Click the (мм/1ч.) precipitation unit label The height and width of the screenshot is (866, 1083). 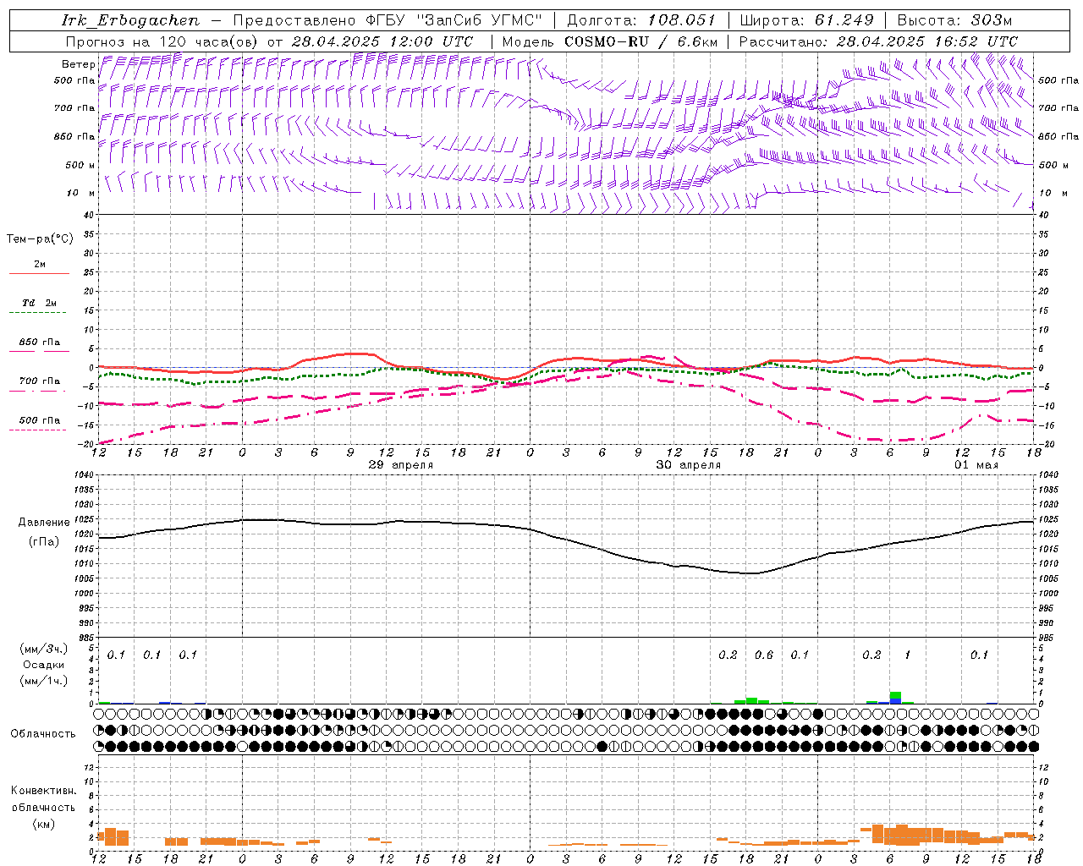click(42, 681)
